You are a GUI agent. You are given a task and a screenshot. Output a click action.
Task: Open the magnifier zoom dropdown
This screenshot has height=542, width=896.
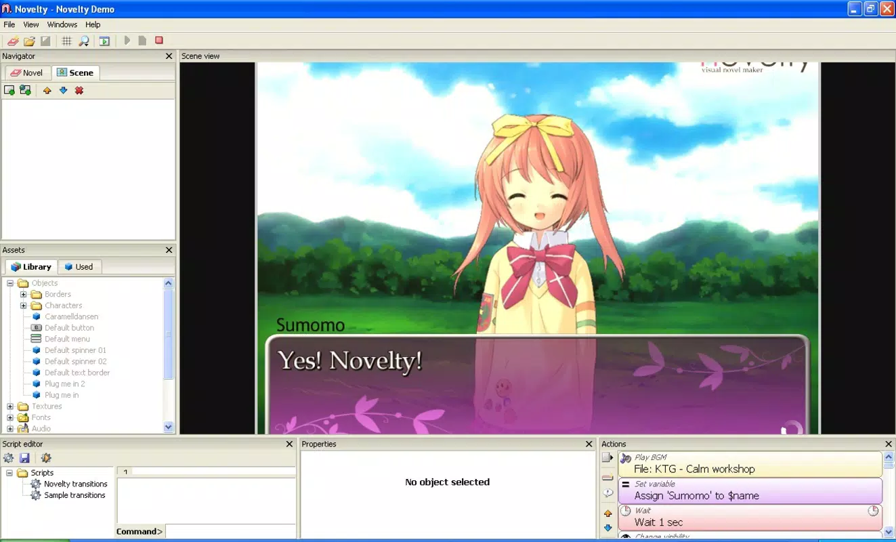(83, 41)
